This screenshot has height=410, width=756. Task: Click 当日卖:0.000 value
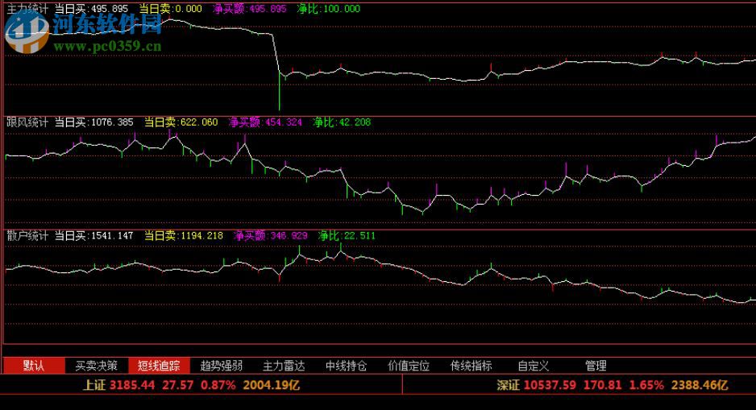tap(171, 9)
